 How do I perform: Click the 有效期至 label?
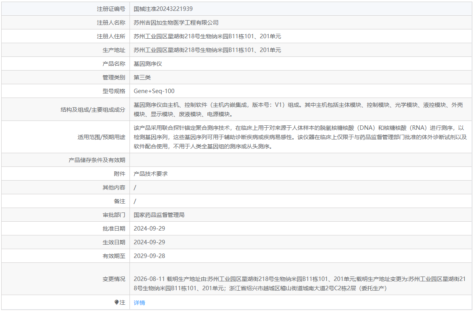(x=114, y=256)
